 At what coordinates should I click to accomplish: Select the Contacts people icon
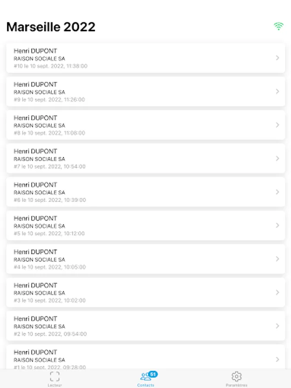146,377
